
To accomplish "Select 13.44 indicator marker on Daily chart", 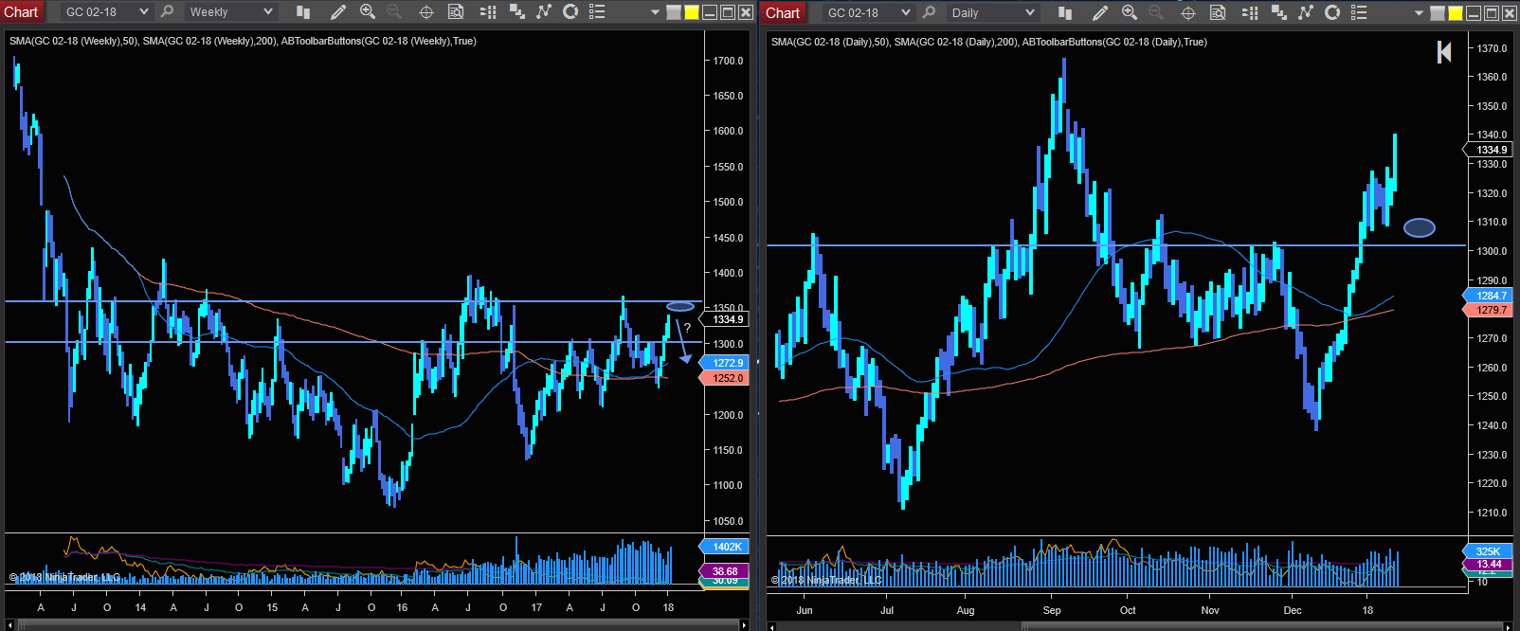I will tap(1489, 564).
